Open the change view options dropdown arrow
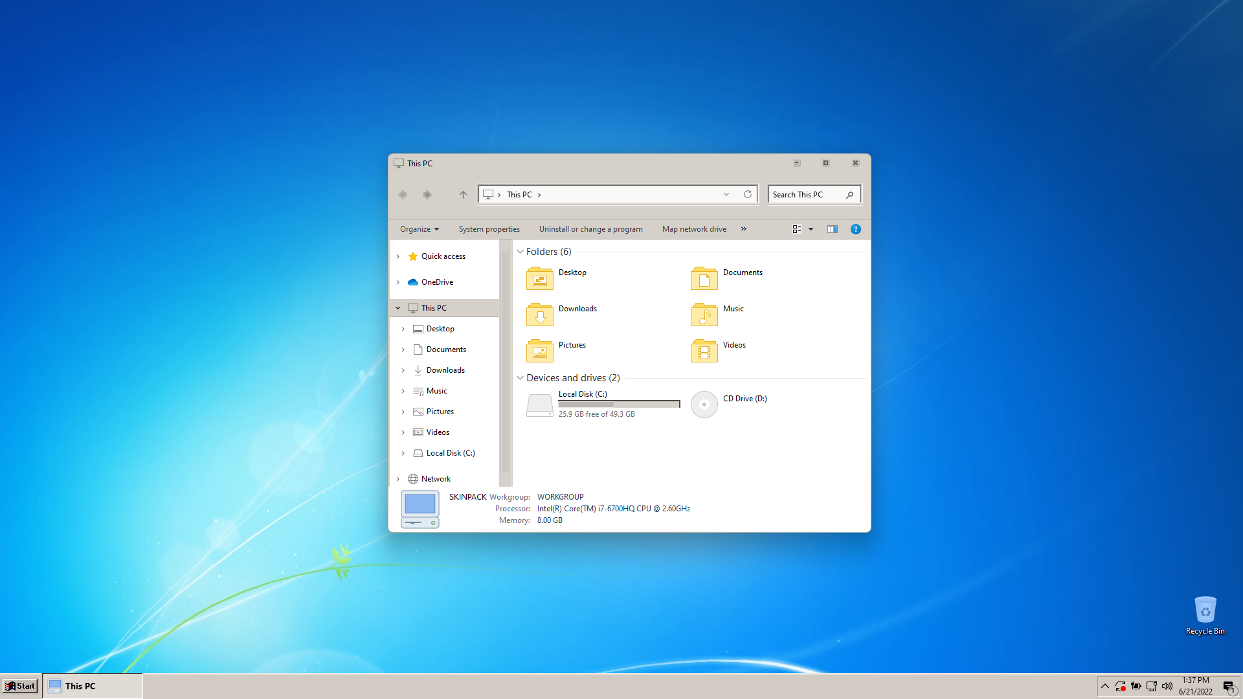Viewport: 1243px width, 699px height. 811,229
